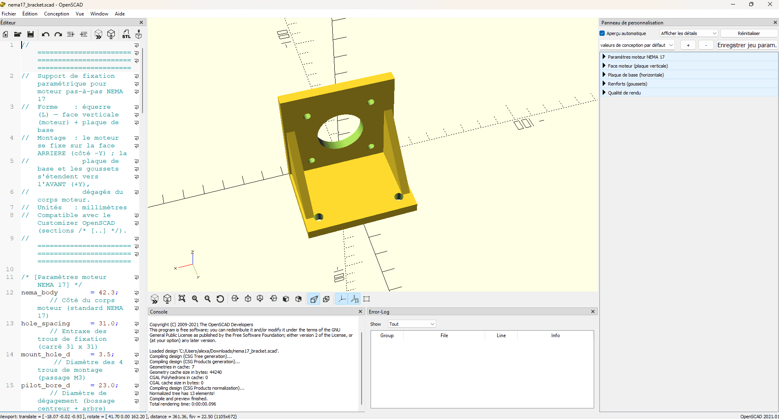This screenshot has width=779, height=419.
Task: Remove a parameter set with the - button
Action: [x=706, y=45]
